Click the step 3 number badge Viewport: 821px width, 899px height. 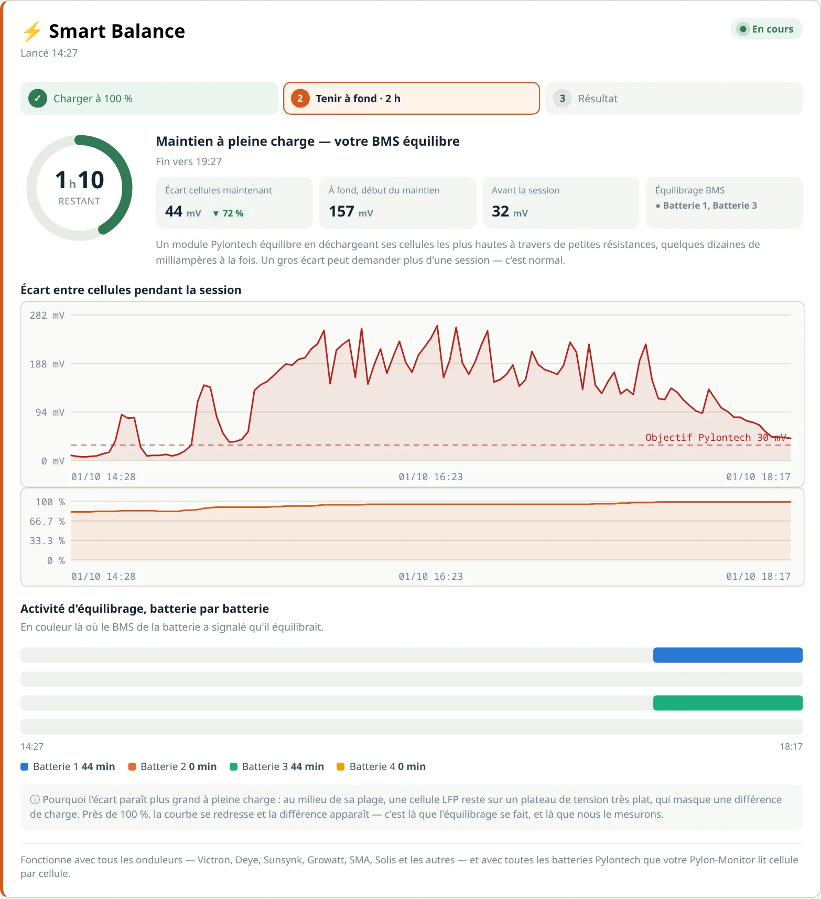562,99
